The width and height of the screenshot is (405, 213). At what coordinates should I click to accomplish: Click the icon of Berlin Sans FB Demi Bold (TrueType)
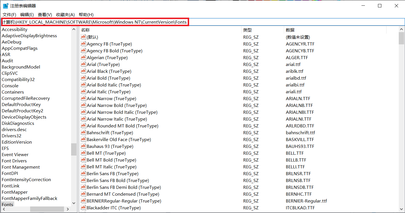83,187
